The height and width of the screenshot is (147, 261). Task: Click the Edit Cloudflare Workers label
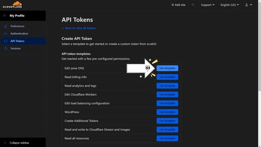coord(81,94)
